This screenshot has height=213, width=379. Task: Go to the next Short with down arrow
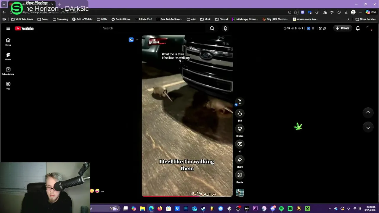click(x=368, y=127)
